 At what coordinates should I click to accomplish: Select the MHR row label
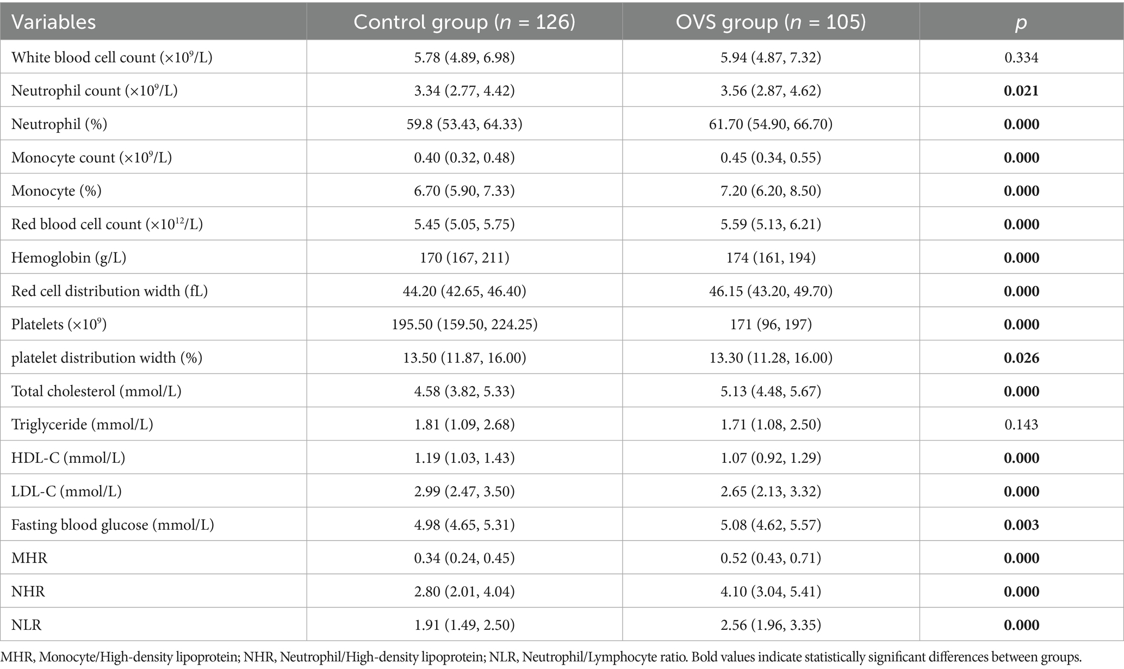pos(29,558)
